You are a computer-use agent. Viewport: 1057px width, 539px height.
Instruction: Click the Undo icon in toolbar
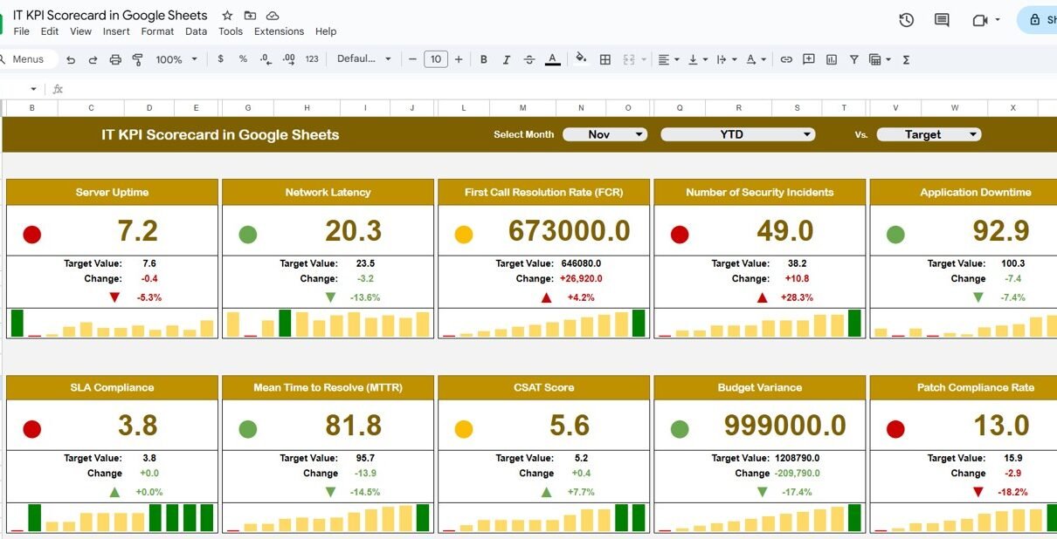(x=71, y=59)
